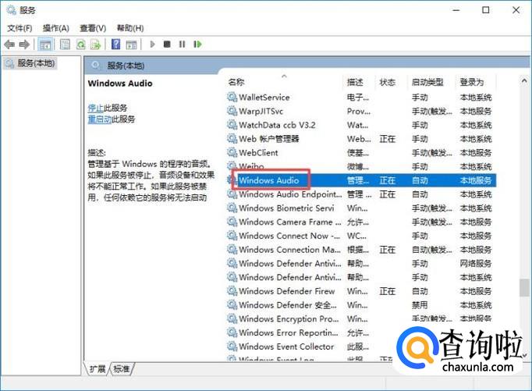Select the WebClient service

click(x=360, y=153)
